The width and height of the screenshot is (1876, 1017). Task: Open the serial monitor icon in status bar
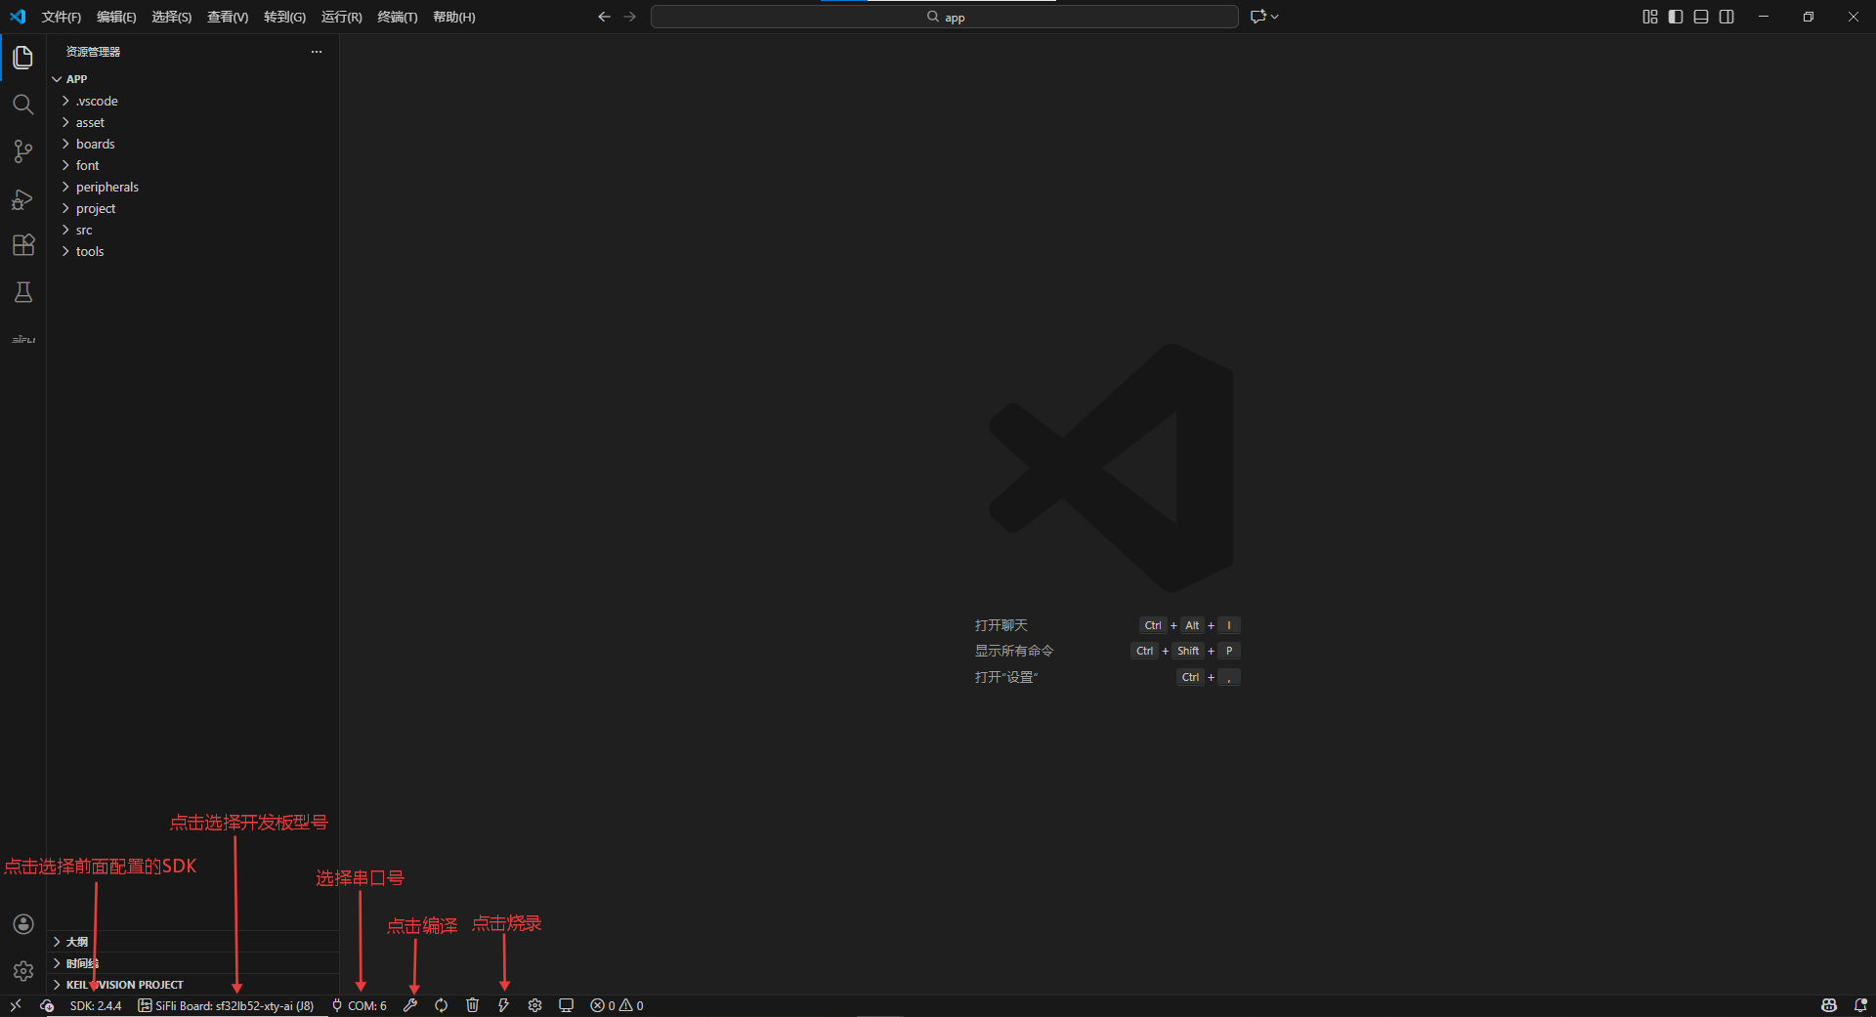[x=566, y=1005]
